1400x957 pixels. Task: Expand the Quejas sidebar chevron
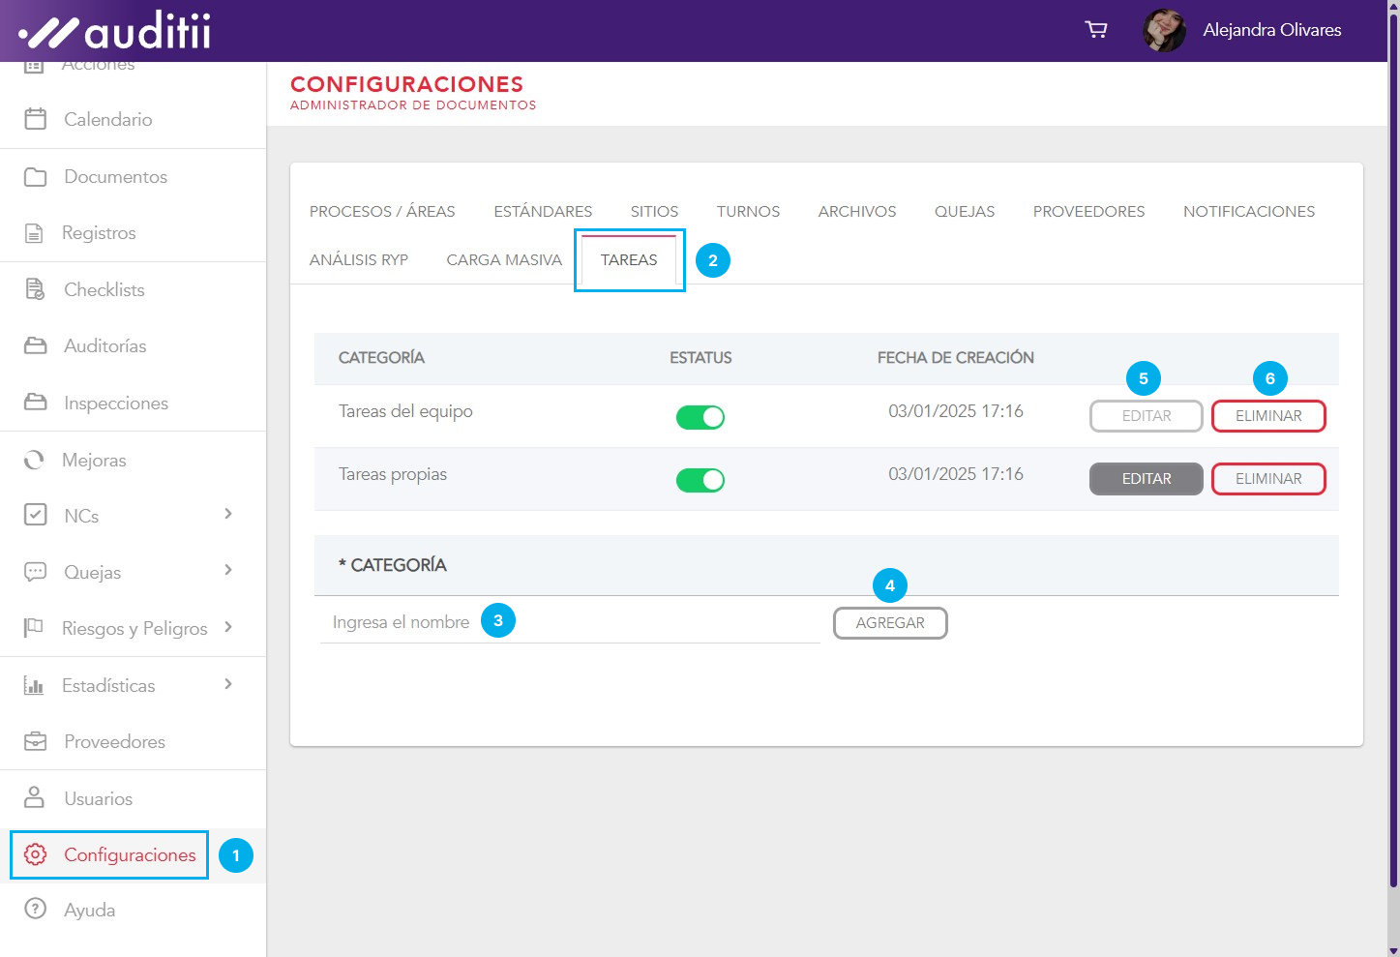click(228, 570)
